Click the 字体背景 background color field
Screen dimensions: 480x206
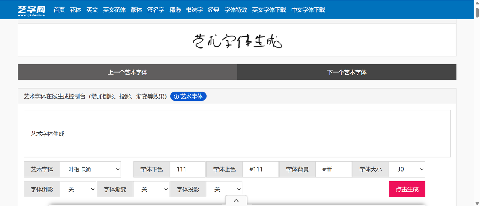pos(333,169)
